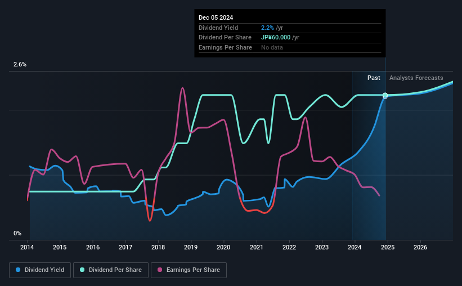Image resolution: width=462 pixels, height=286 pixels.
Task: Click the pink Earnings Per Share legend dot
Action: tap(160, 270)
